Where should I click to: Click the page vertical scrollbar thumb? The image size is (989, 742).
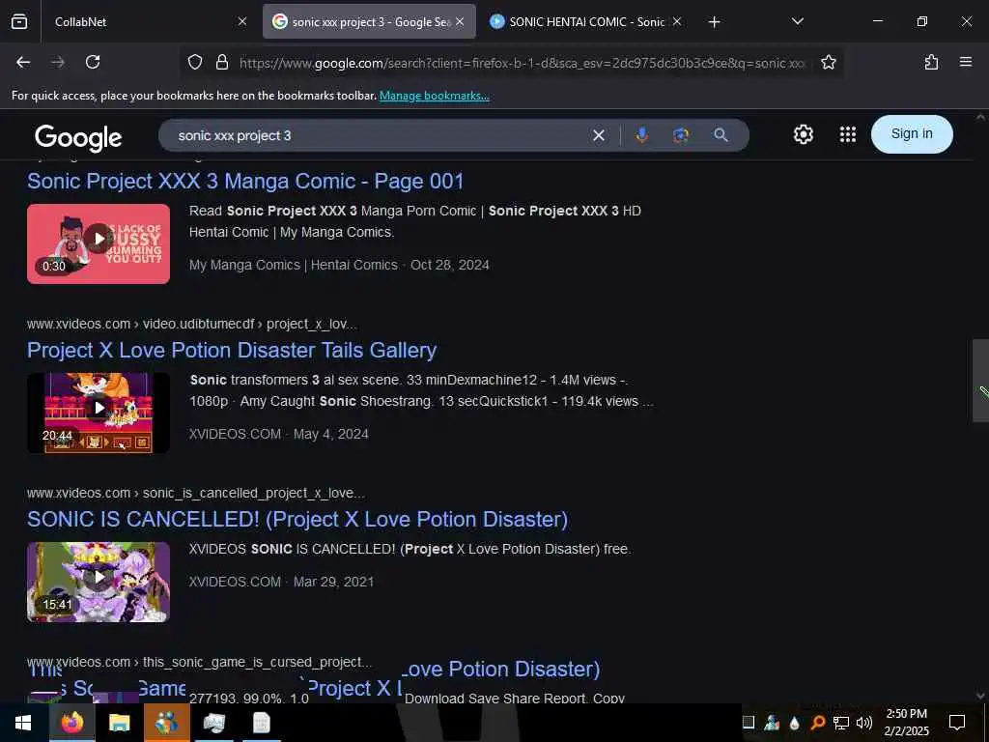(x=981, y=381)
